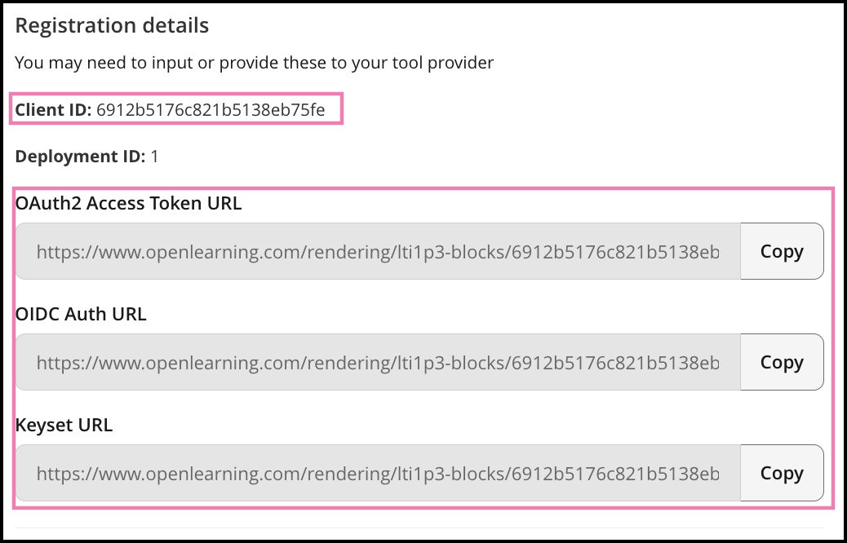Click the 'Deployment ID:' label
This screenshot has height=543, width=847.
[80, 157]
